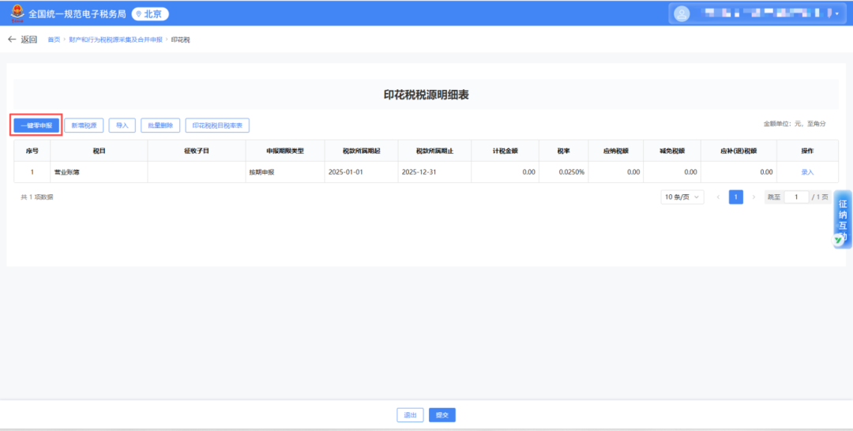
Task: Click the 返回 back arrow
Action: tap(22, 39)
